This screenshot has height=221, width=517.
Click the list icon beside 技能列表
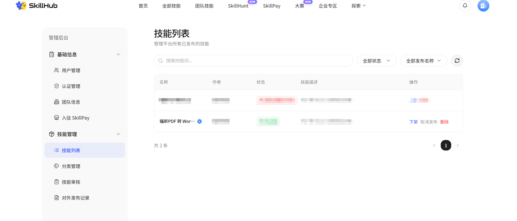click(57, 150)
